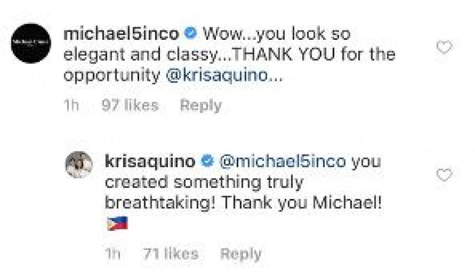Screen dimensions: 475x277
Task: Click the "created something truly" reply text
Action: [203, 182]
